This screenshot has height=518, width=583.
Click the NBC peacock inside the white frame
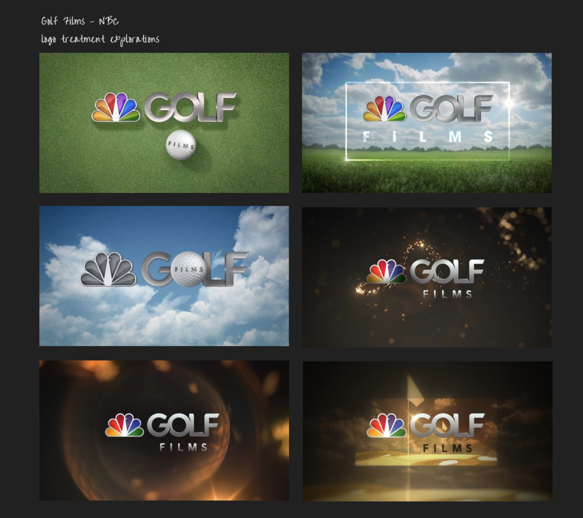[385, 109]
